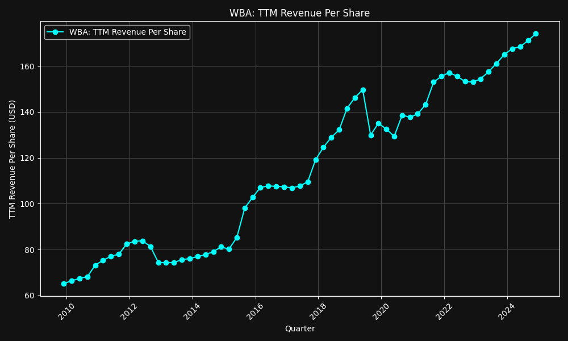Image resolution: width=568 pixels, height=341 pixels.
Task: Click the chart title 'WBA: TTM Revenue Per Share'
Action: [299, 13]
